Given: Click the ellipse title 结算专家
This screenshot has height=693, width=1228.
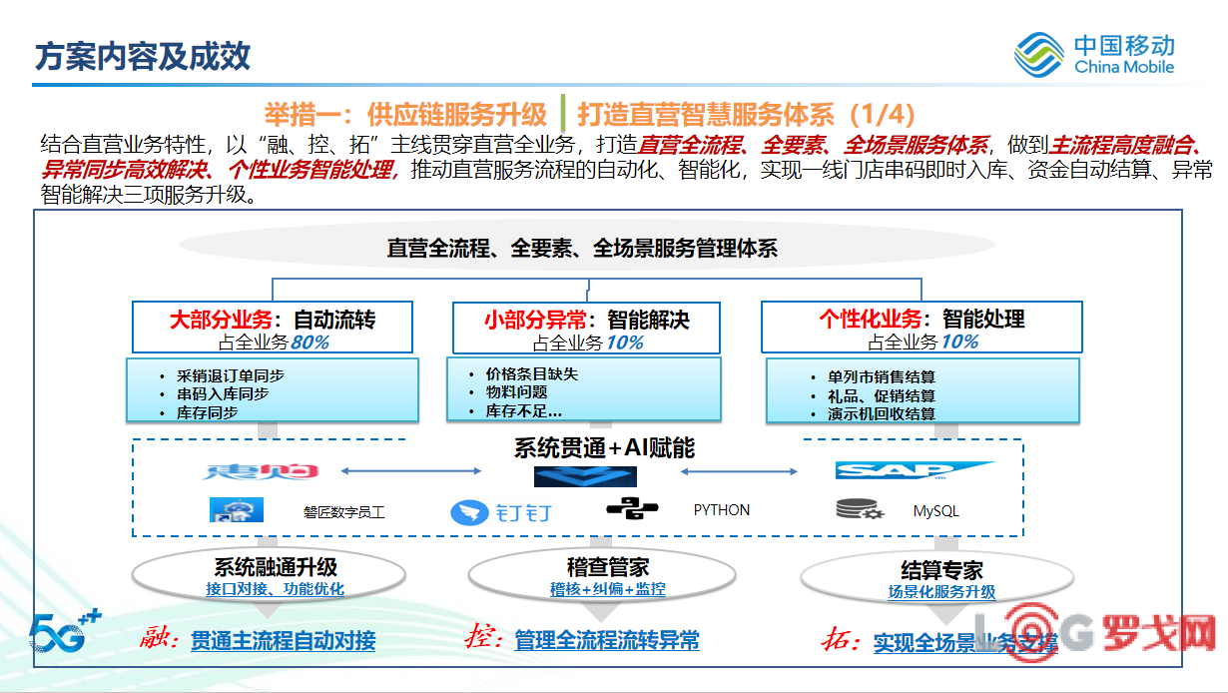Looking at the screenshot, I should [941, 570].
